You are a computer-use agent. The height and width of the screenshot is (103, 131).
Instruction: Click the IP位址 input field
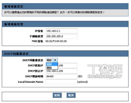click(62, 31)
